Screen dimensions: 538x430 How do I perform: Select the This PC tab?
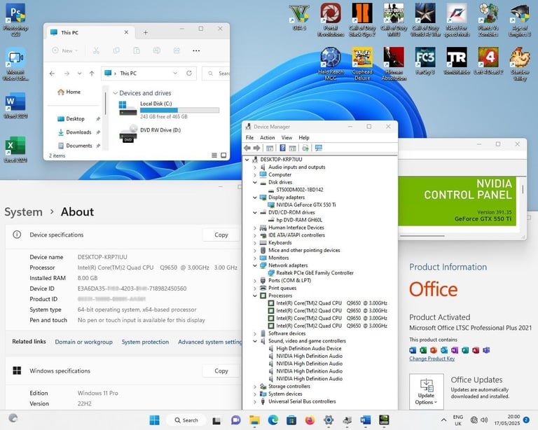[x=88, y=32]
